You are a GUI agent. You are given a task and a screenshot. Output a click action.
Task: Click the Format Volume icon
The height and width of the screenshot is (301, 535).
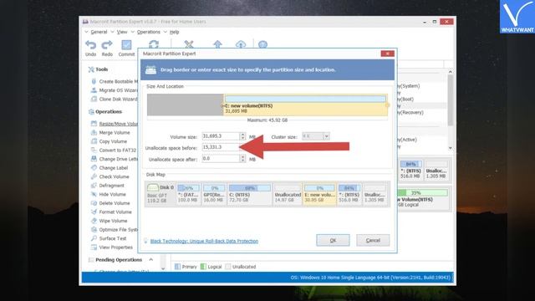point(94,212)
